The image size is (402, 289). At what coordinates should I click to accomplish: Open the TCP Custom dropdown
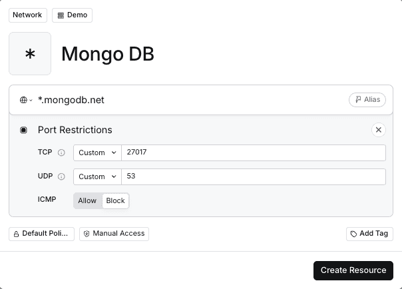[x=97, y=153]
